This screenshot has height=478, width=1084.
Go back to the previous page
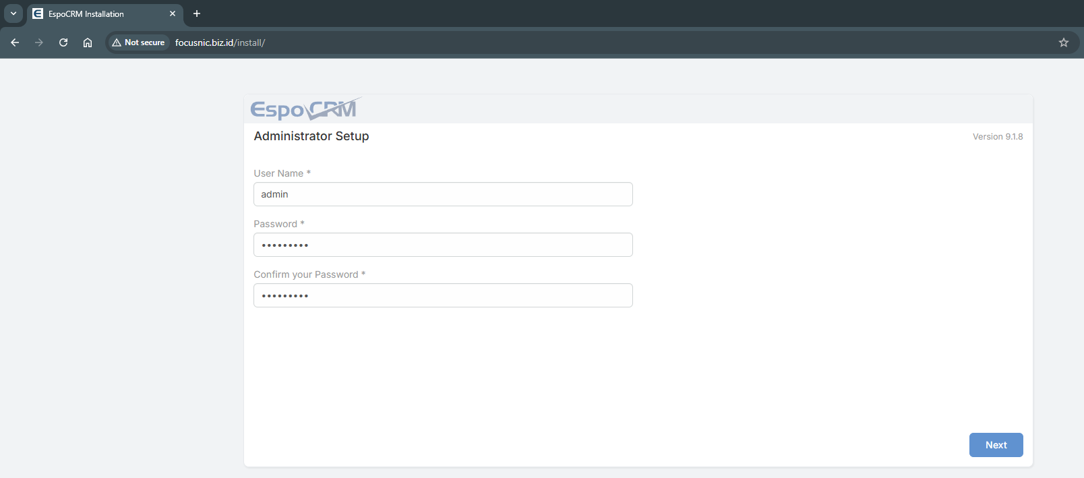pyautogui.click(x=15, y=42)
